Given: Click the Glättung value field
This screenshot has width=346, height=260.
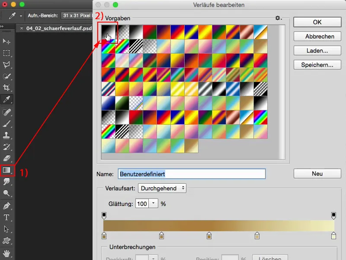Looking at the screenshot, I should pyautogui.click(x=142, y=204).
